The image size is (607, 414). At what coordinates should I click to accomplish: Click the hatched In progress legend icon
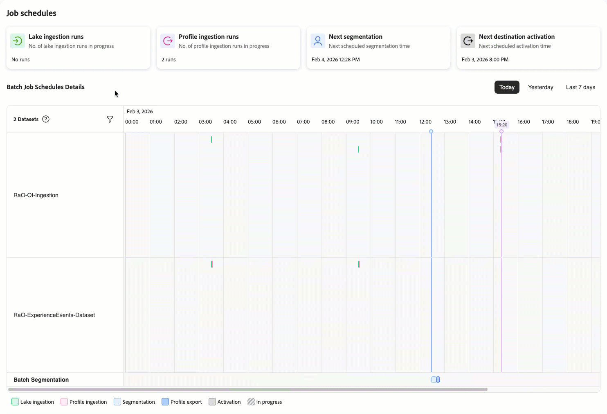(x=251, y=402)
